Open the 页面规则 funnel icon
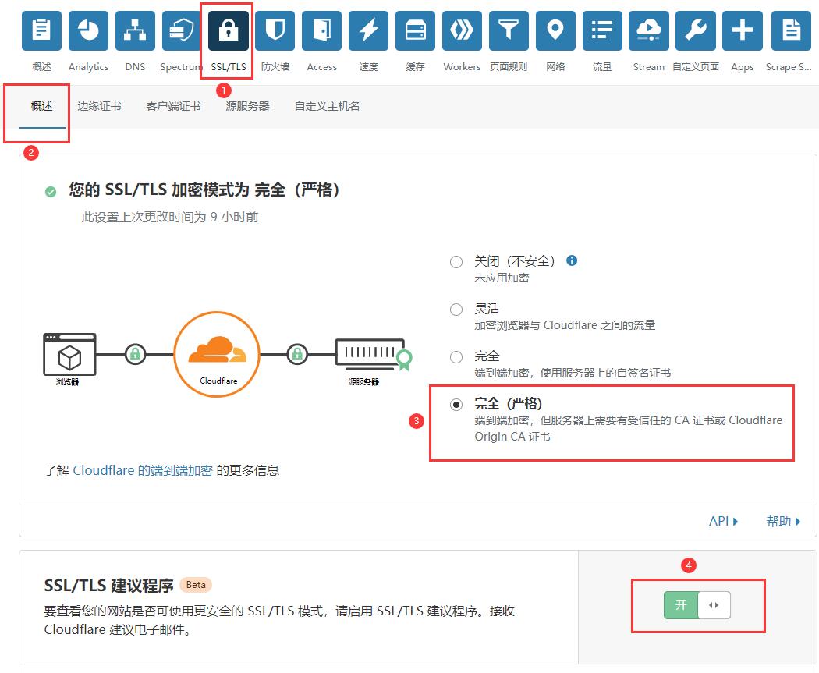The width and height of the screenshot is (819, 673). pos(509,31)
